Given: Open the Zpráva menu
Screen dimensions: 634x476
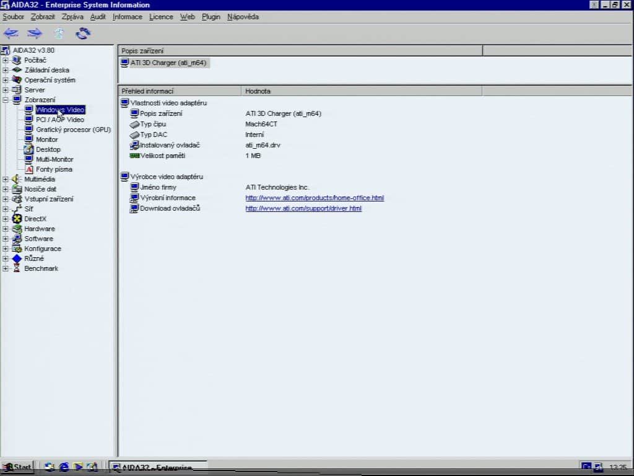Looking at the screenshot, I should coord(72,17).
